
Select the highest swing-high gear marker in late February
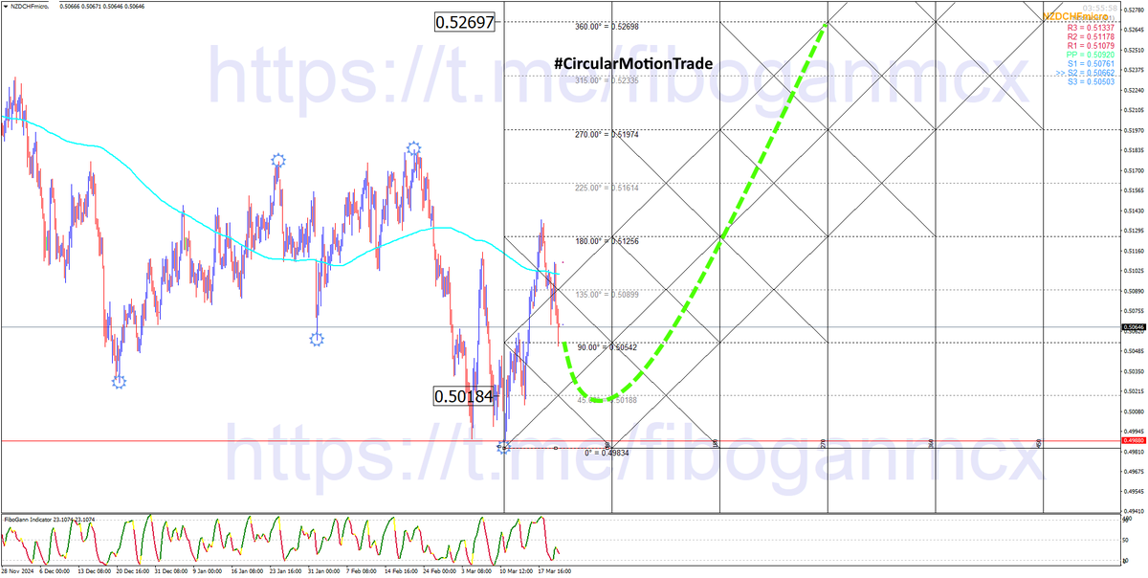point(413,148)
